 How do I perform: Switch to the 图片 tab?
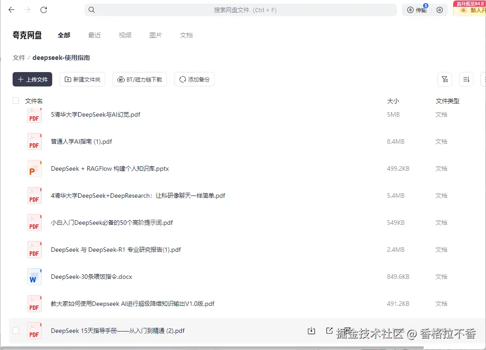click(x=155, y=35)
